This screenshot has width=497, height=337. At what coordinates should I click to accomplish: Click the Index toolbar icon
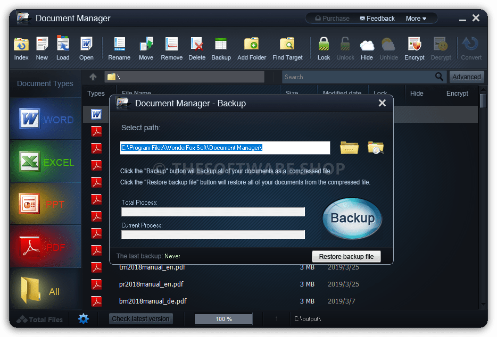(21, 48)
